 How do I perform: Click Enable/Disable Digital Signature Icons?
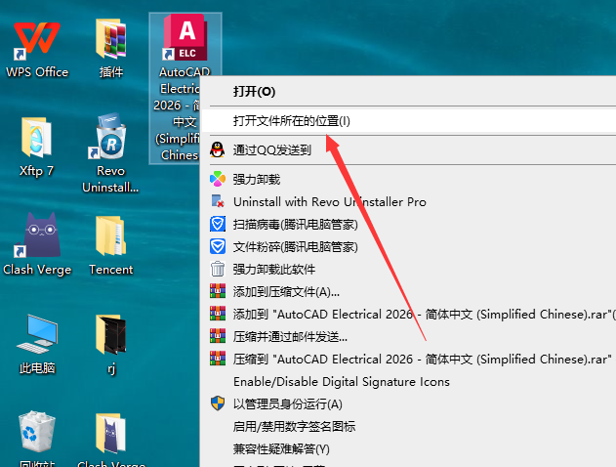pyautogui.click(x=341, y=381)
